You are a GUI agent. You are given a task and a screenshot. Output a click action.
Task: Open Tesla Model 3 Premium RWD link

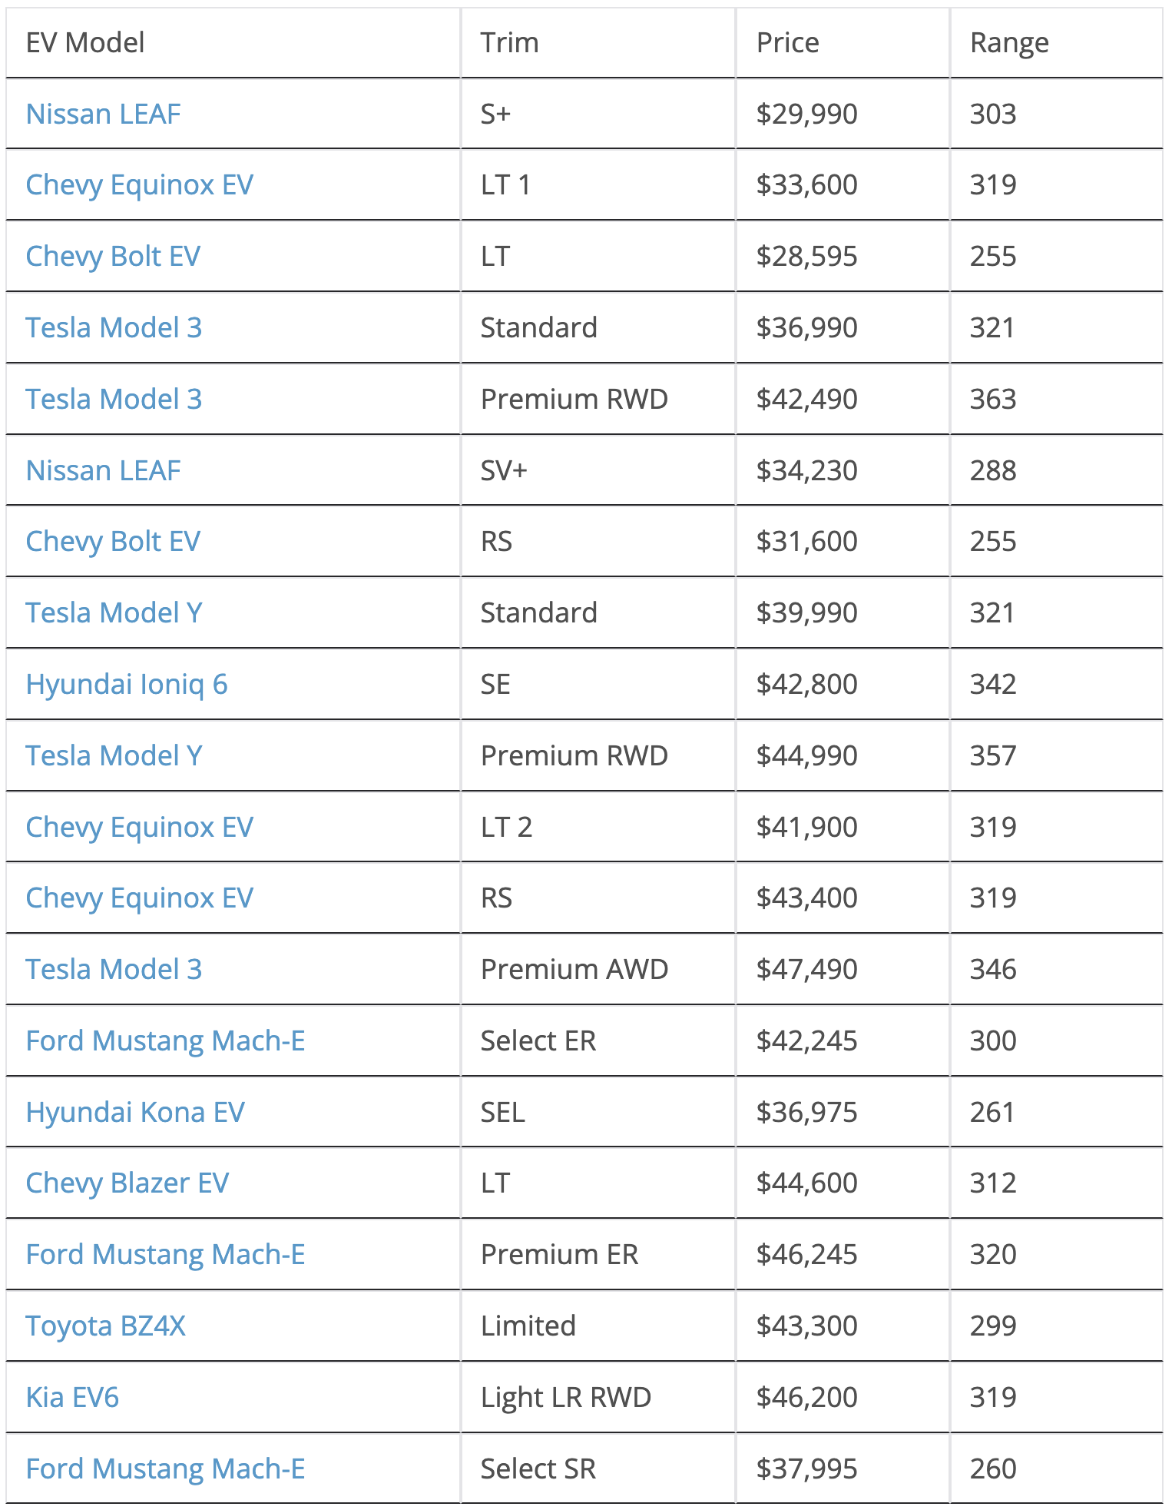point(114,400)
